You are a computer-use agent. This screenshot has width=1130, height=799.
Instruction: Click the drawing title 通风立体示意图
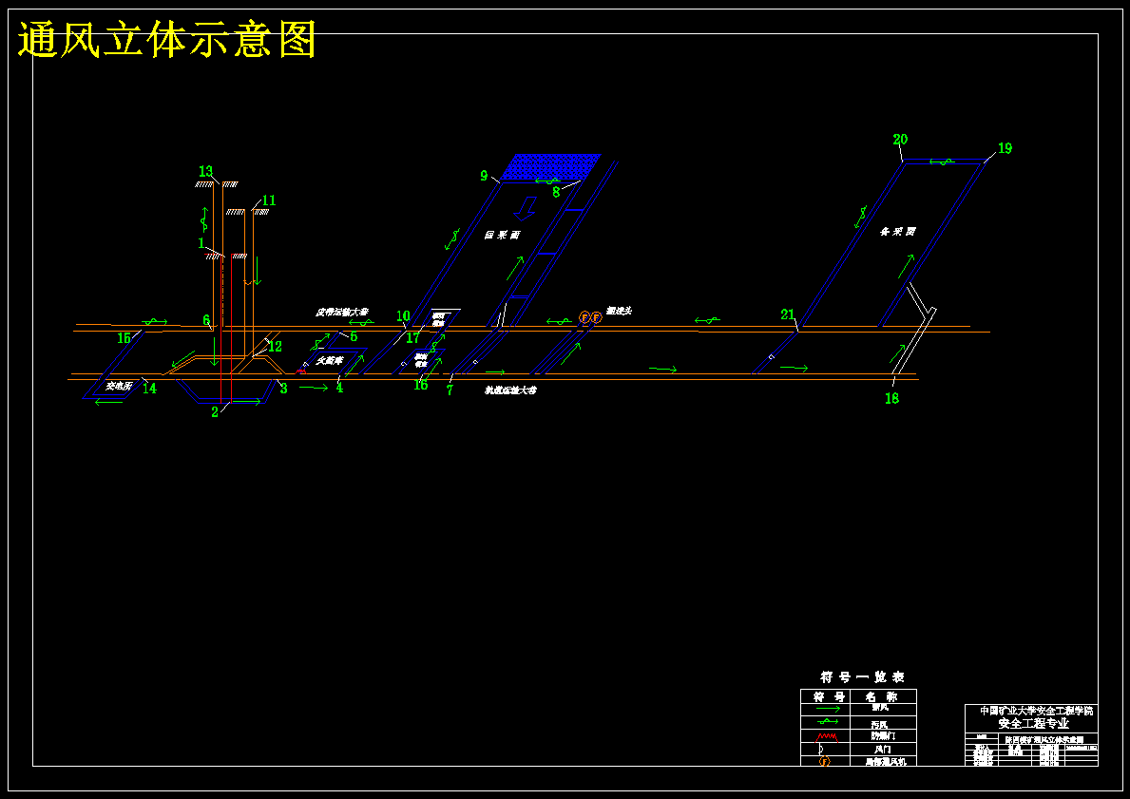tap(166, 40)
